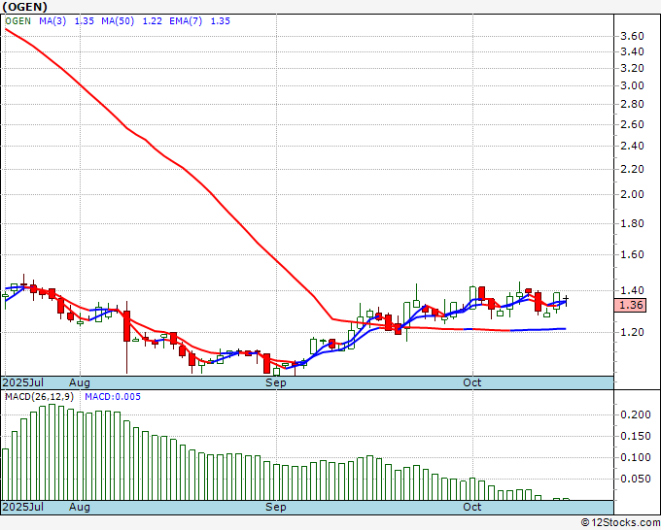Click the 0.150 MACD axis label
This screenshot has height=530, width=661.
click(x=636, y=437)
